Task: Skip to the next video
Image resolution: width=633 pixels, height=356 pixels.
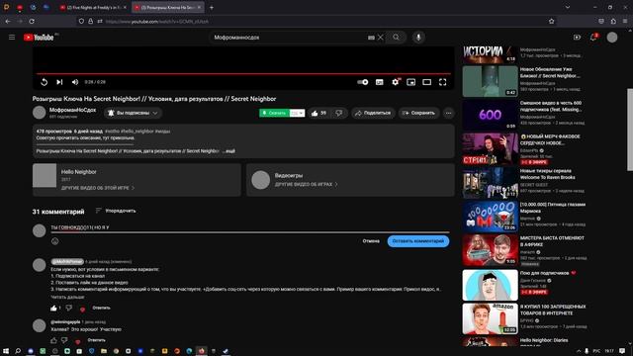Action: pyautogui.click(x=59, y=82)
